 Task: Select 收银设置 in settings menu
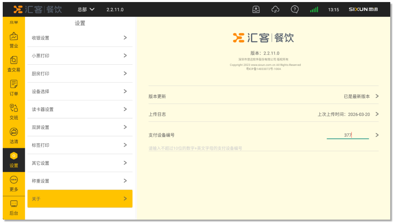point(80,38)
